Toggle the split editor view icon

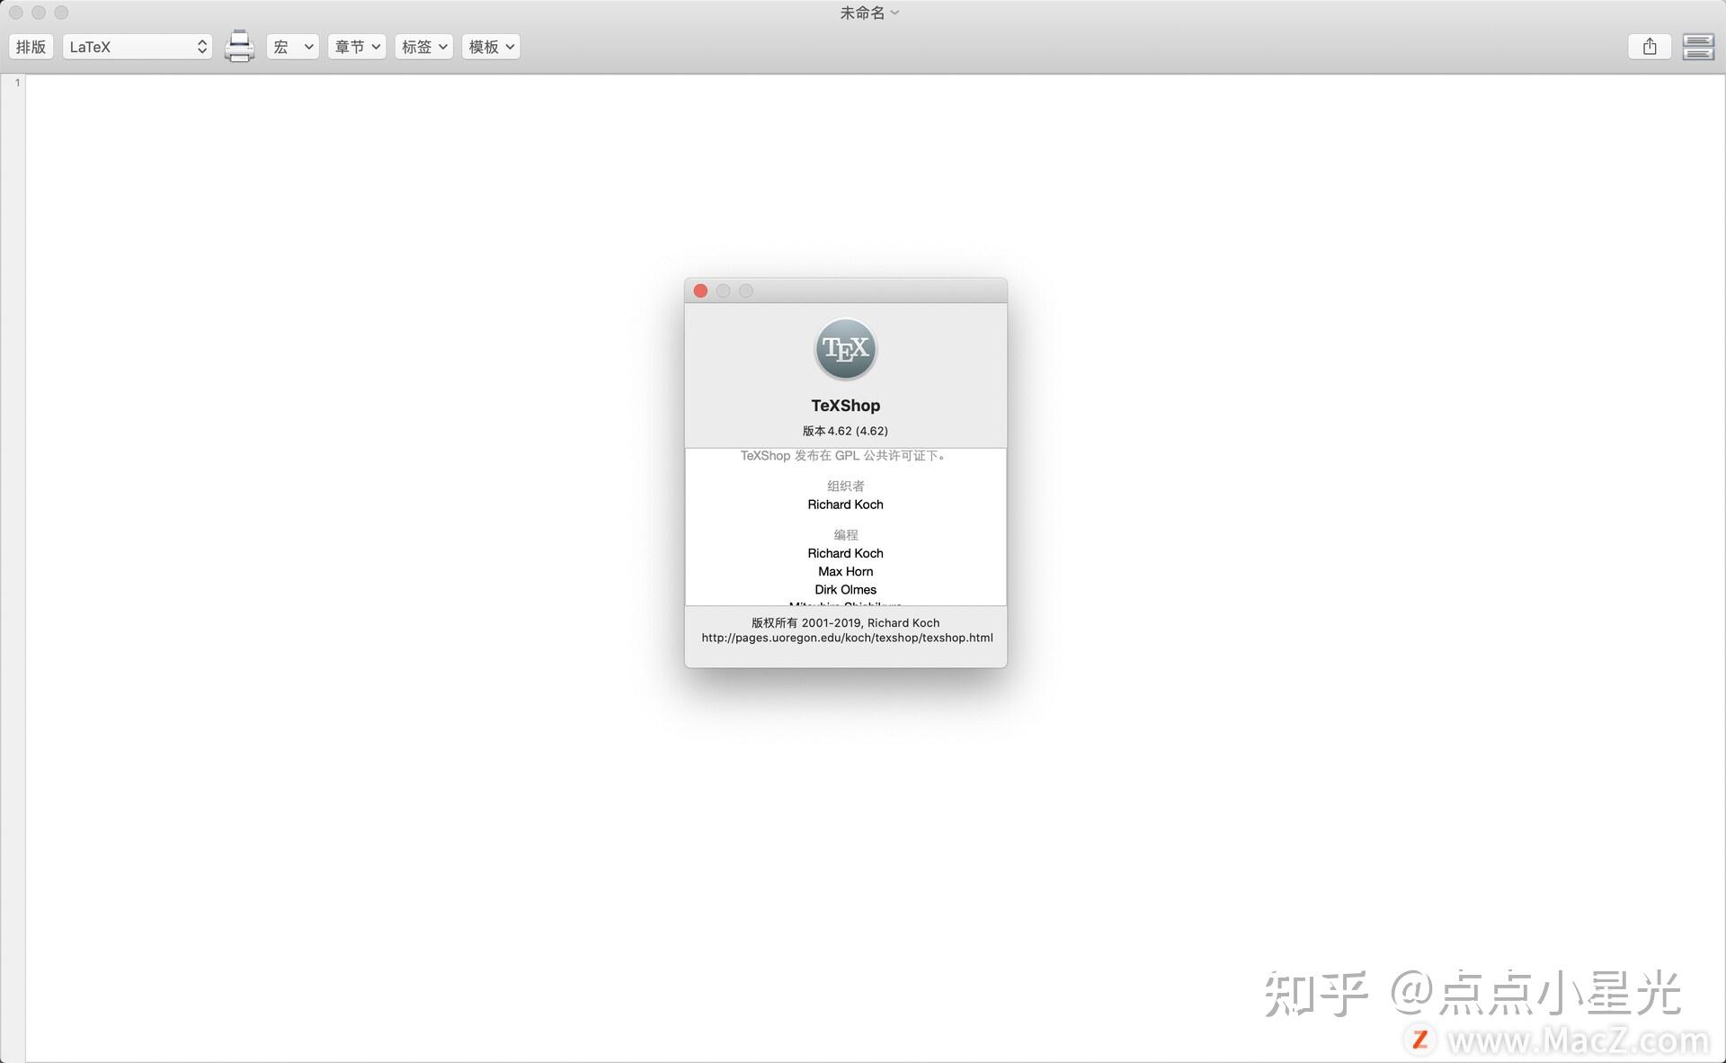click(1698, 46)
